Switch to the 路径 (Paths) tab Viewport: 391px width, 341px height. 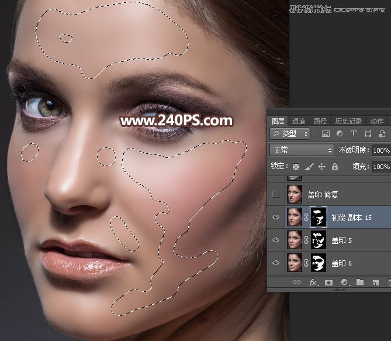(320, 121)
